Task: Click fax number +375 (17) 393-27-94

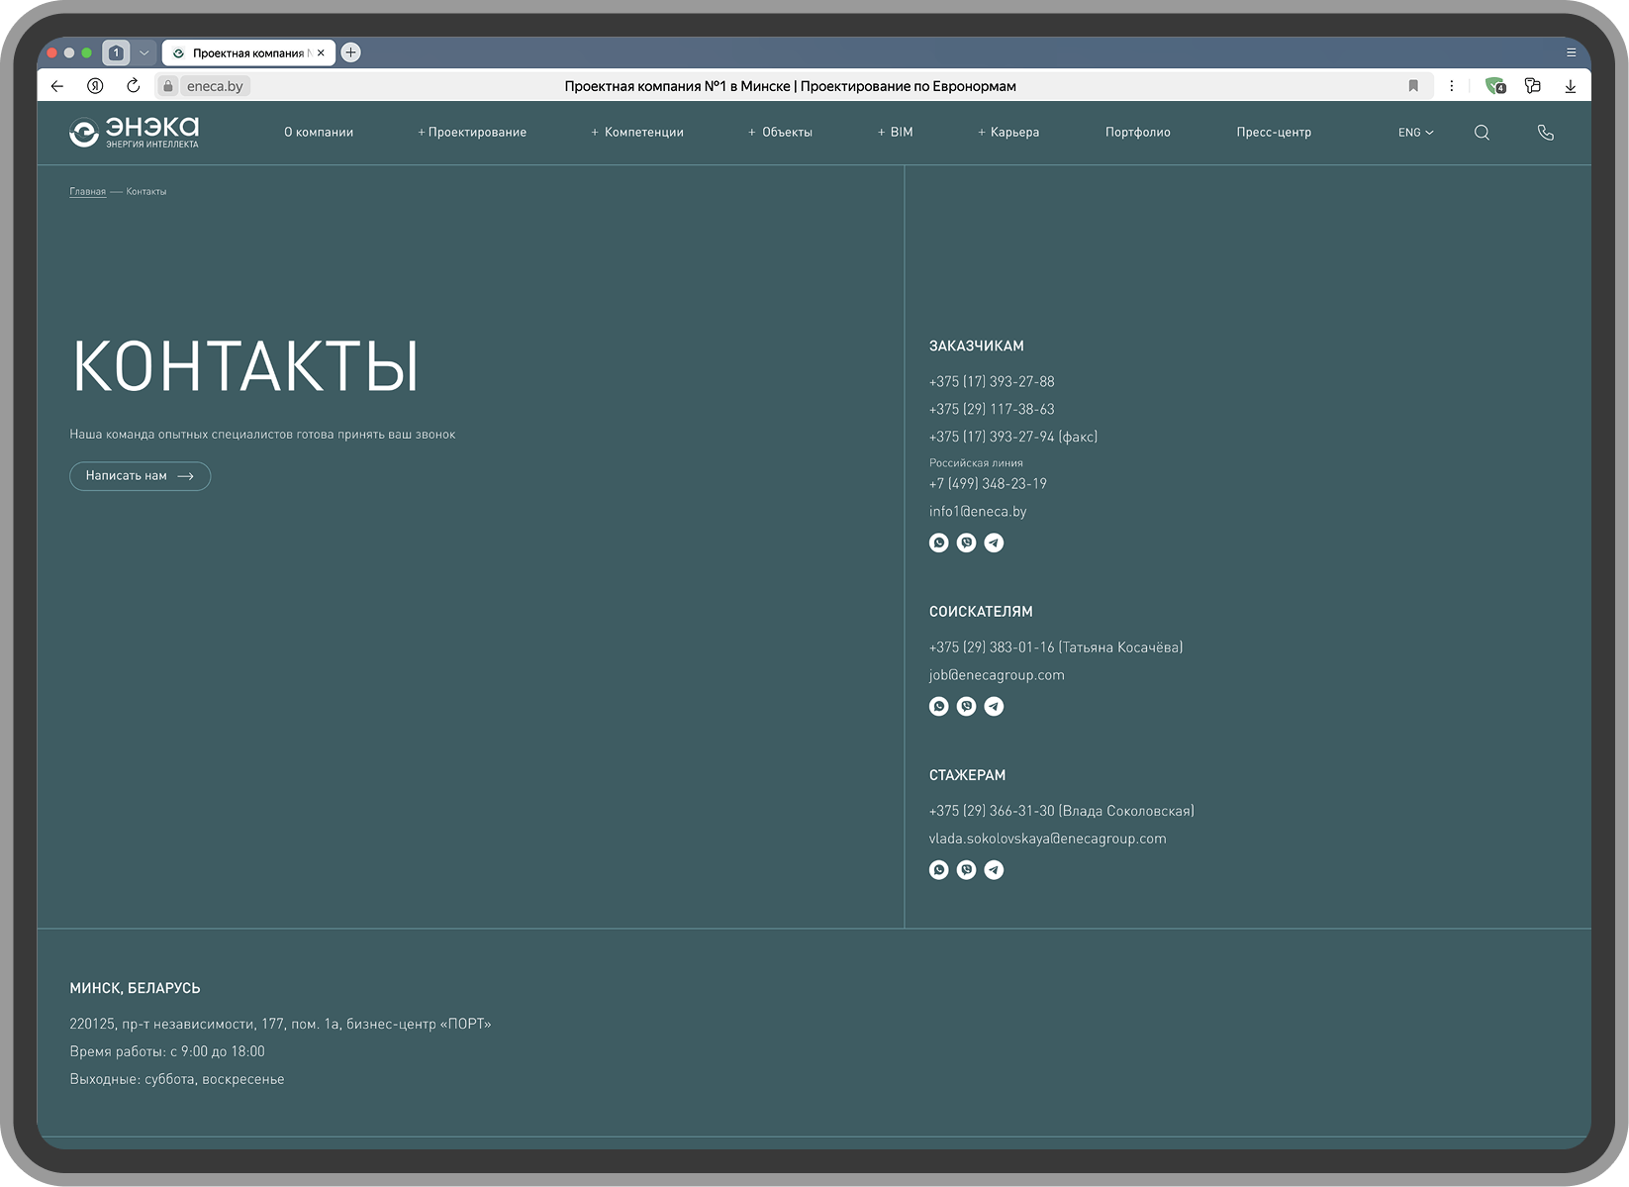Action: [1013, 438]
